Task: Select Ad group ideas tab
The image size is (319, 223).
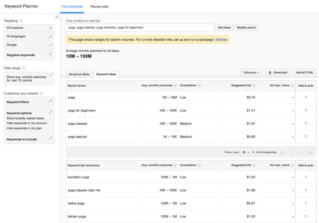Action: [x=79, y=74]
